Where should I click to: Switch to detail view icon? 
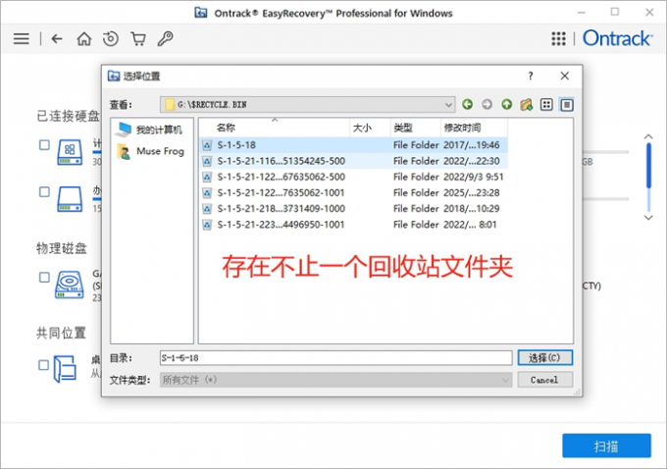point(567,104)
